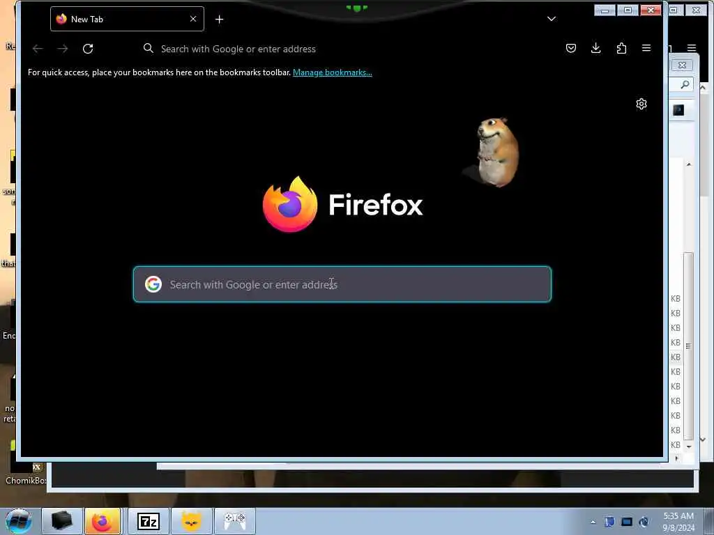
Task: Reload the current page
Action: click(88, 49)
